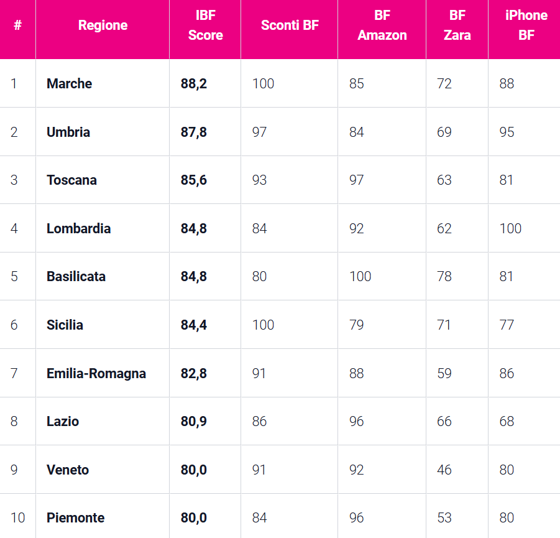This screenshot has height=538, width=560.
Task: Click the Piemonte region cell
Action: pyautogui.click(x=75, y=517)
